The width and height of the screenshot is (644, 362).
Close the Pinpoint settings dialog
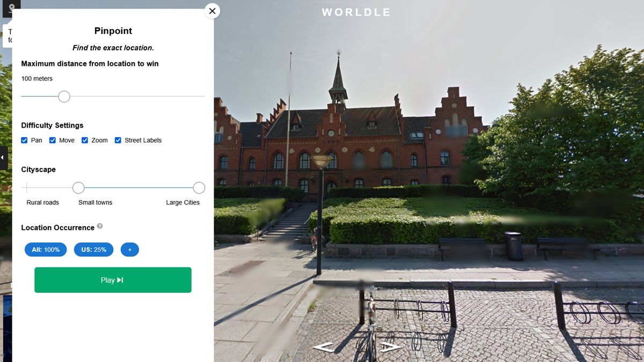213,11
